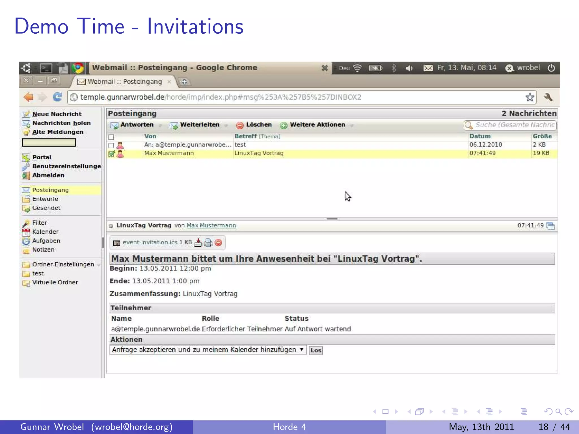Toggle message header expander beside LinuxTag Vortrag
This screenshot has width=579, height=434.
[x=111, y=226]
